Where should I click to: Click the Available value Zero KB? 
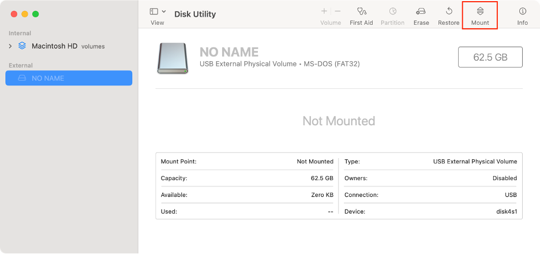(x=322, y=195)
